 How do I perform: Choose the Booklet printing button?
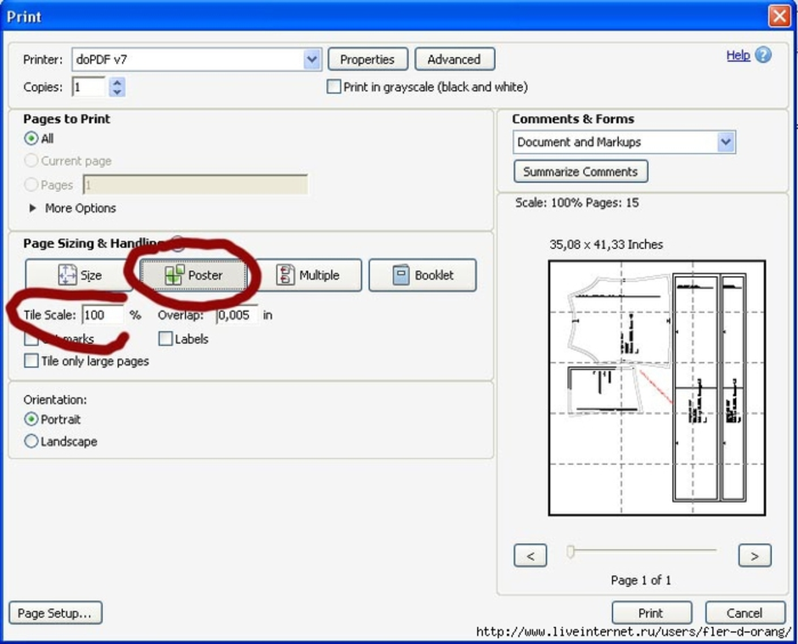pos(423,275)
